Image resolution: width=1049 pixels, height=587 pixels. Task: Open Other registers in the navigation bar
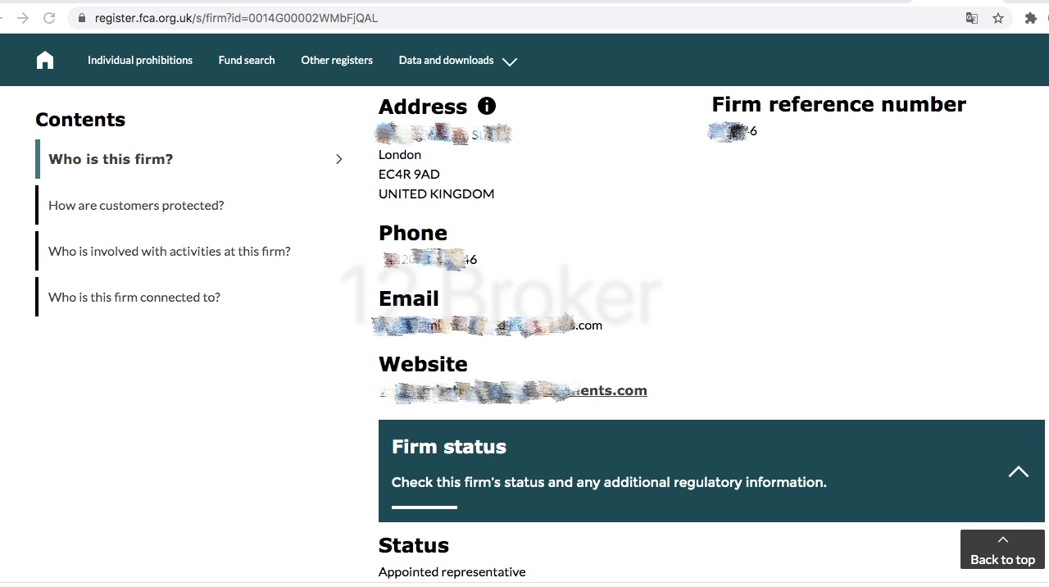tap(337, 60)
